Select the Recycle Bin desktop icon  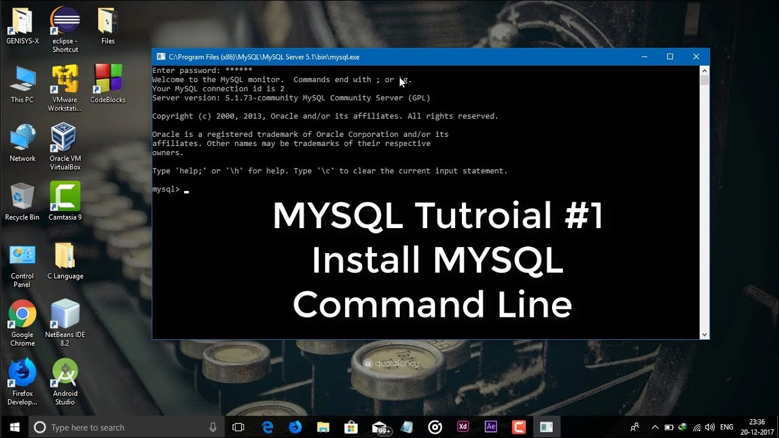23,201
